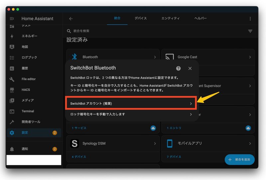Click the Synology DSM logo
The height and width of the screenshot is (180, 266).
74,143
